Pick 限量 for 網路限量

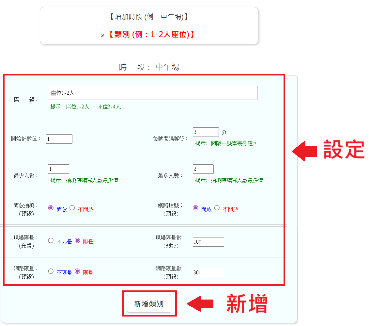[x=77, y=271]
